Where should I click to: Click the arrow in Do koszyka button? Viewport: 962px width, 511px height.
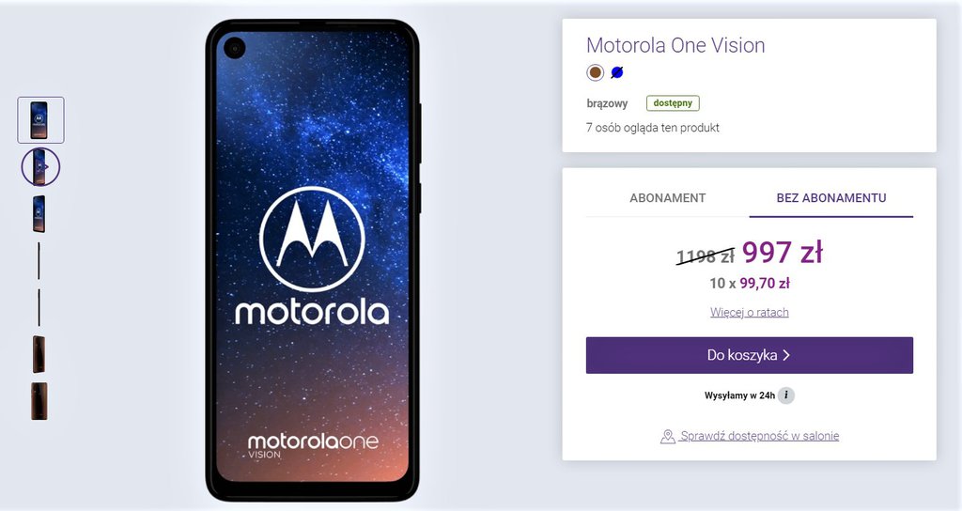(x=786, y=355)
